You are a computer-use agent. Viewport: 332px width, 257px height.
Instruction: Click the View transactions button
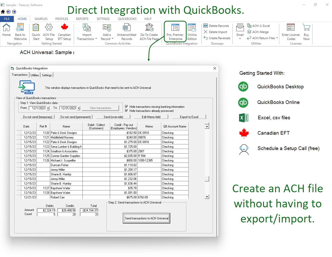point(101,108)
